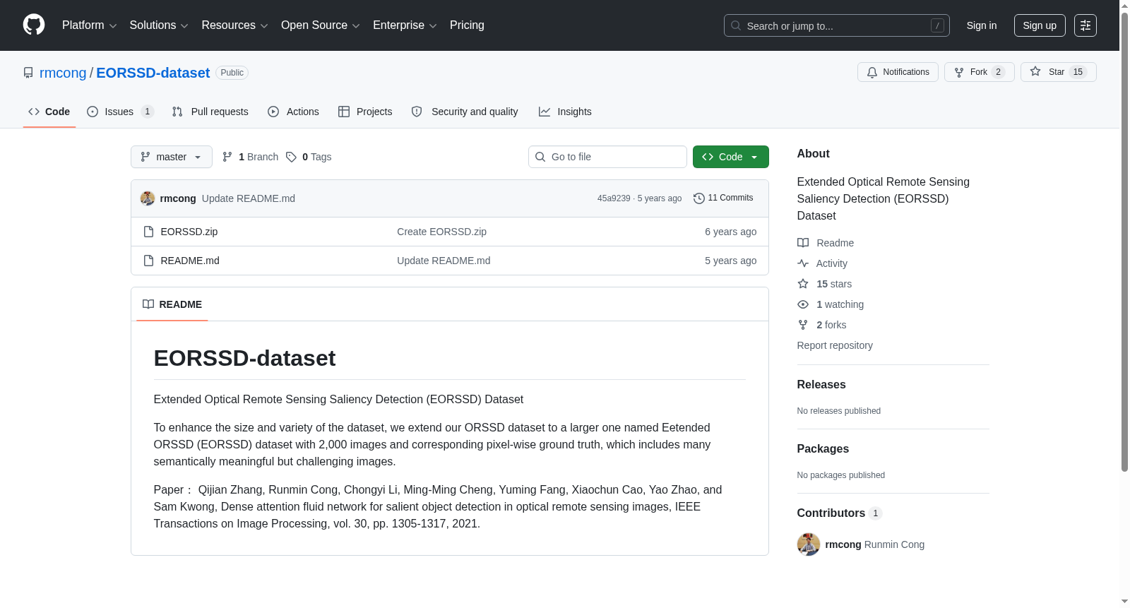Click the tag icon next to 0 Tags
The image size is (1130, 608).
(291, 157)
